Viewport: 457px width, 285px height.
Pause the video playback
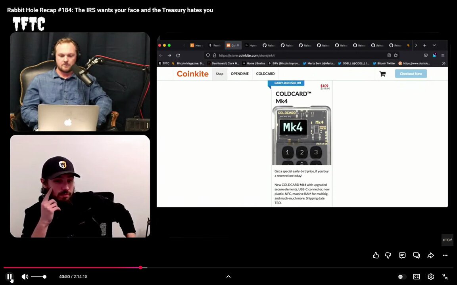click(x=10, y=277)
